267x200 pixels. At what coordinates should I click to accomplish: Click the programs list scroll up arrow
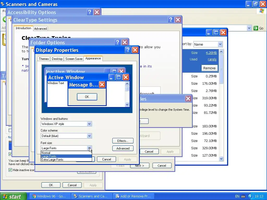pos(221,52)
